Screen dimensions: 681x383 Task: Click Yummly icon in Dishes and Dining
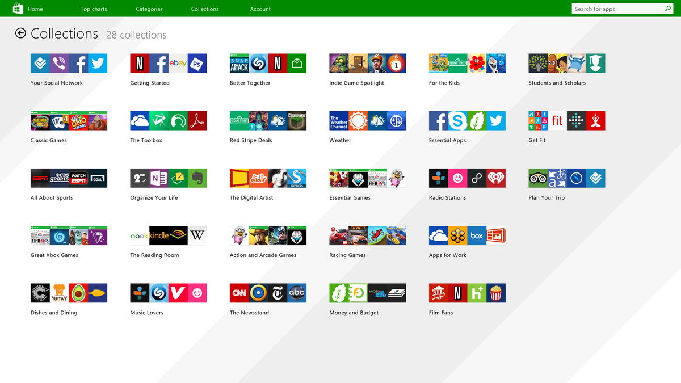pyautogui.click(x=60, y=293)
